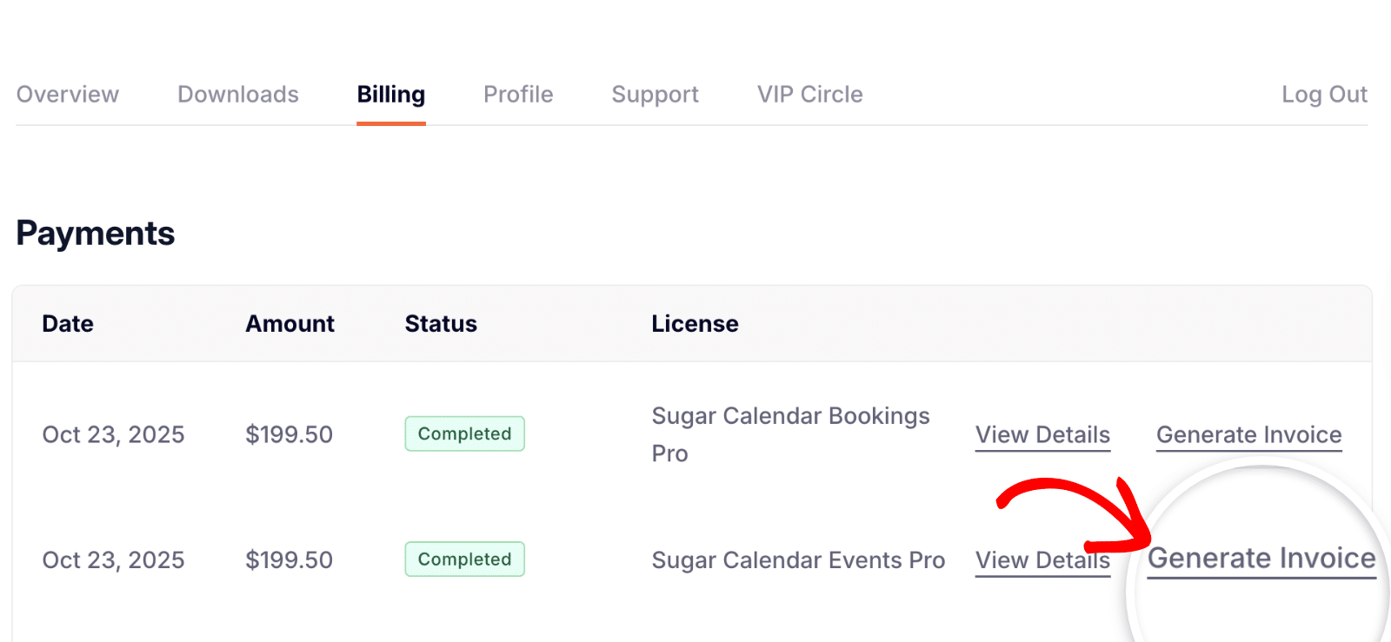Generate Invoice for Sugar Calendar Bookings Pro
The width and height of the screenshot is (1391, 642).
1248,434
